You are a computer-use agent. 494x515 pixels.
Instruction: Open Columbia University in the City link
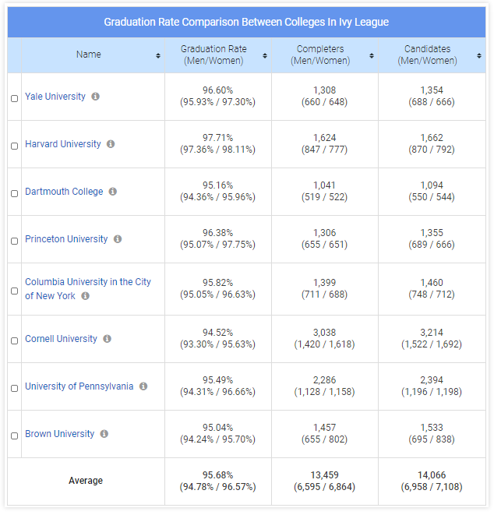[88, 282]
